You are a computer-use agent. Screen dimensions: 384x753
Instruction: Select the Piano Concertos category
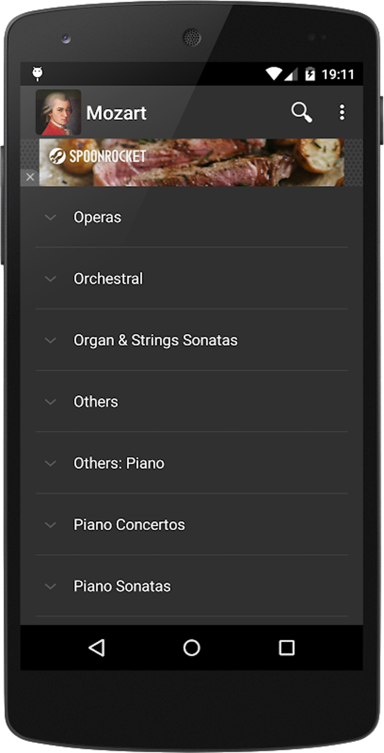pyautogui.click(x=129, y=525)
